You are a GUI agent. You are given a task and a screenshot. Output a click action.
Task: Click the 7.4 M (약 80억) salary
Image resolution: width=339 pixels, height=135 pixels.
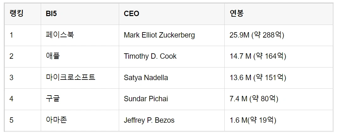[254, 99]
